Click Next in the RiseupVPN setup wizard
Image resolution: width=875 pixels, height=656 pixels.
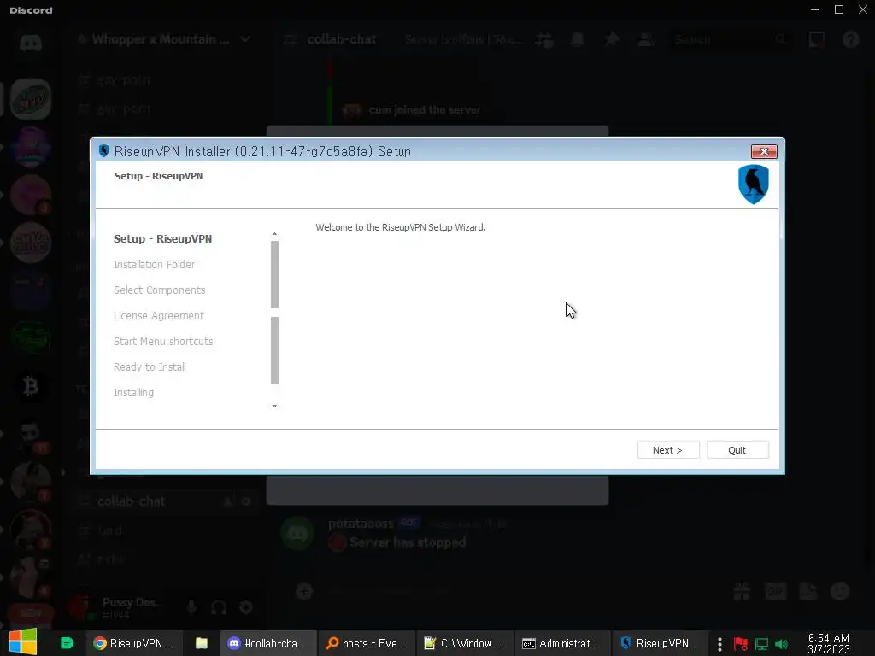pos(667,450)
